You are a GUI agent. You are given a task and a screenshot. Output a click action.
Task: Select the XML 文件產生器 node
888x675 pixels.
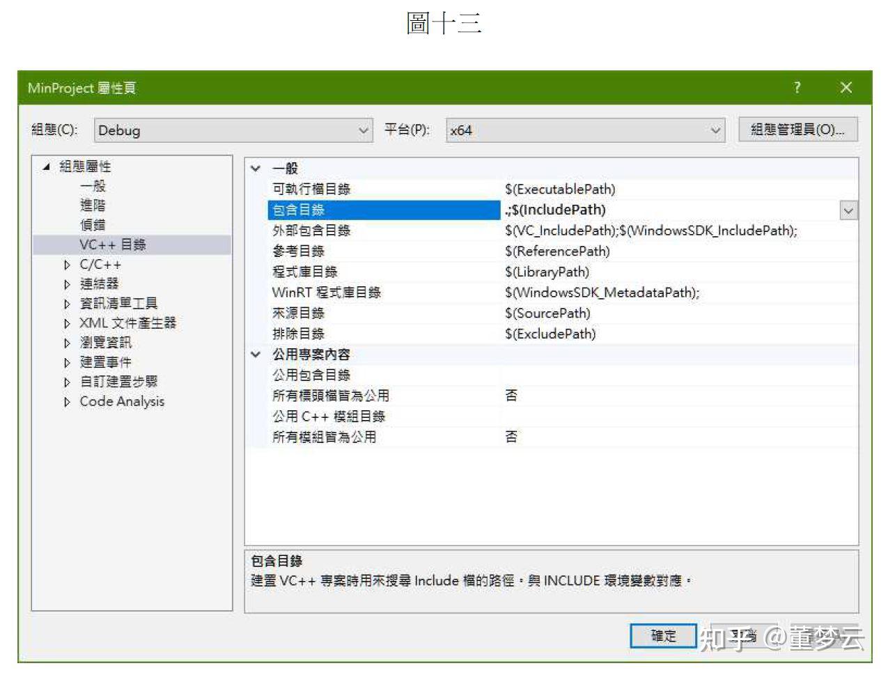tap(129, 323)
